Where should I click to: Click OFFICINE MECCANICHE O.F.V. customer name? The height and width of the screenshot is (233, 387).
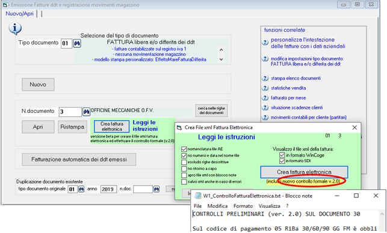[122, 110]
